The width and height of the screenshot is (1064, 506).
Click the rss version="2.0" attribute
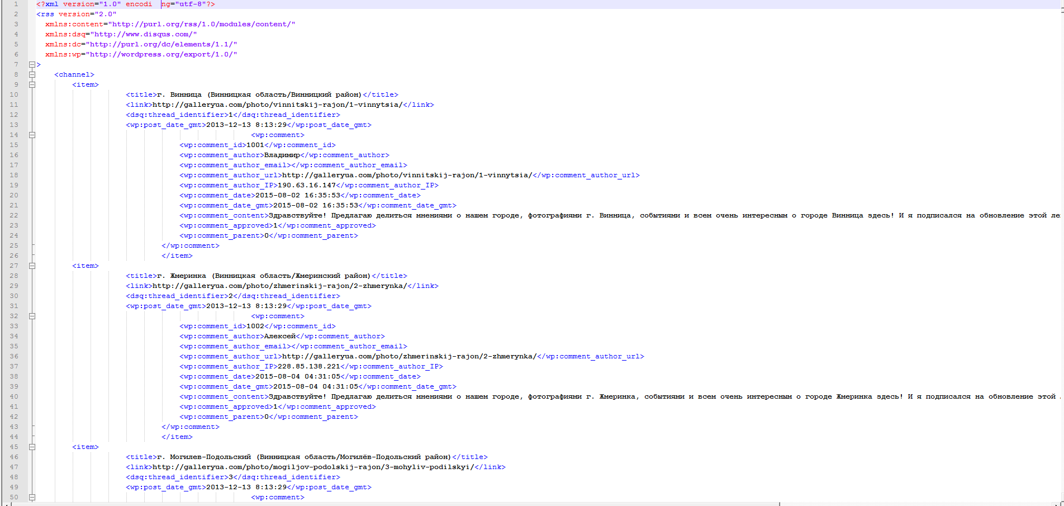tap(88, 14)
